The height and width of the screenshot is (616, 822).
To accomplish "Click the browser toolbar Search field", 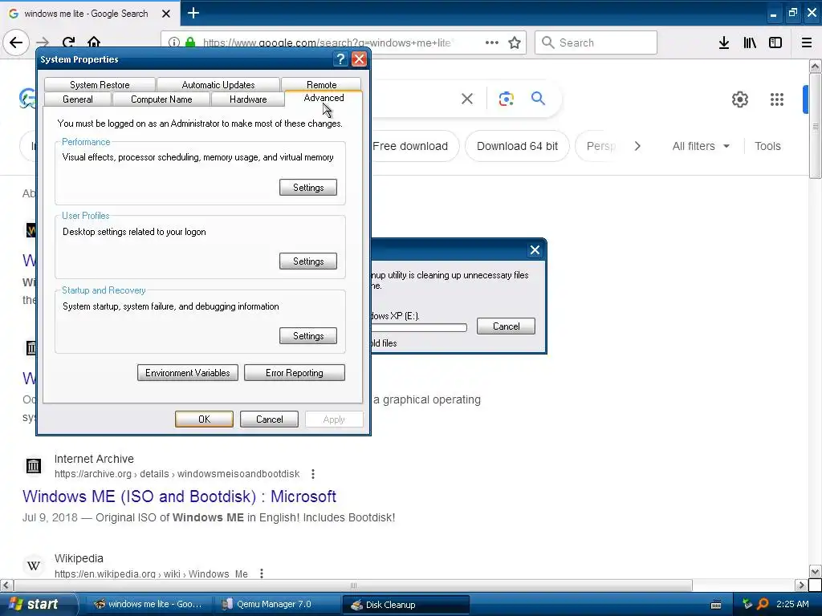I will 596,43.
